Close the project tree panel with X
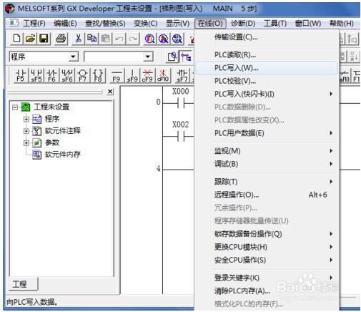Screen dimensions: 361x312 110,92
